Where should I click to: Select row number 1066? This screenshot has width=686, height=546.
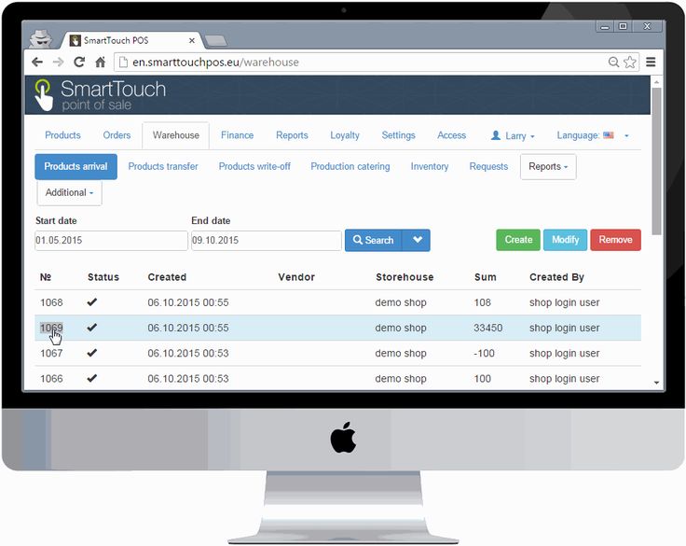[x=51, y=379]
